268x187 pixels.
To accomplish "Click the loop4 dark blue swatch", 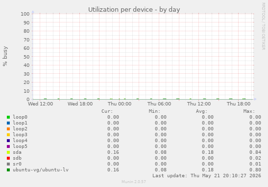I will click(8, 141).
